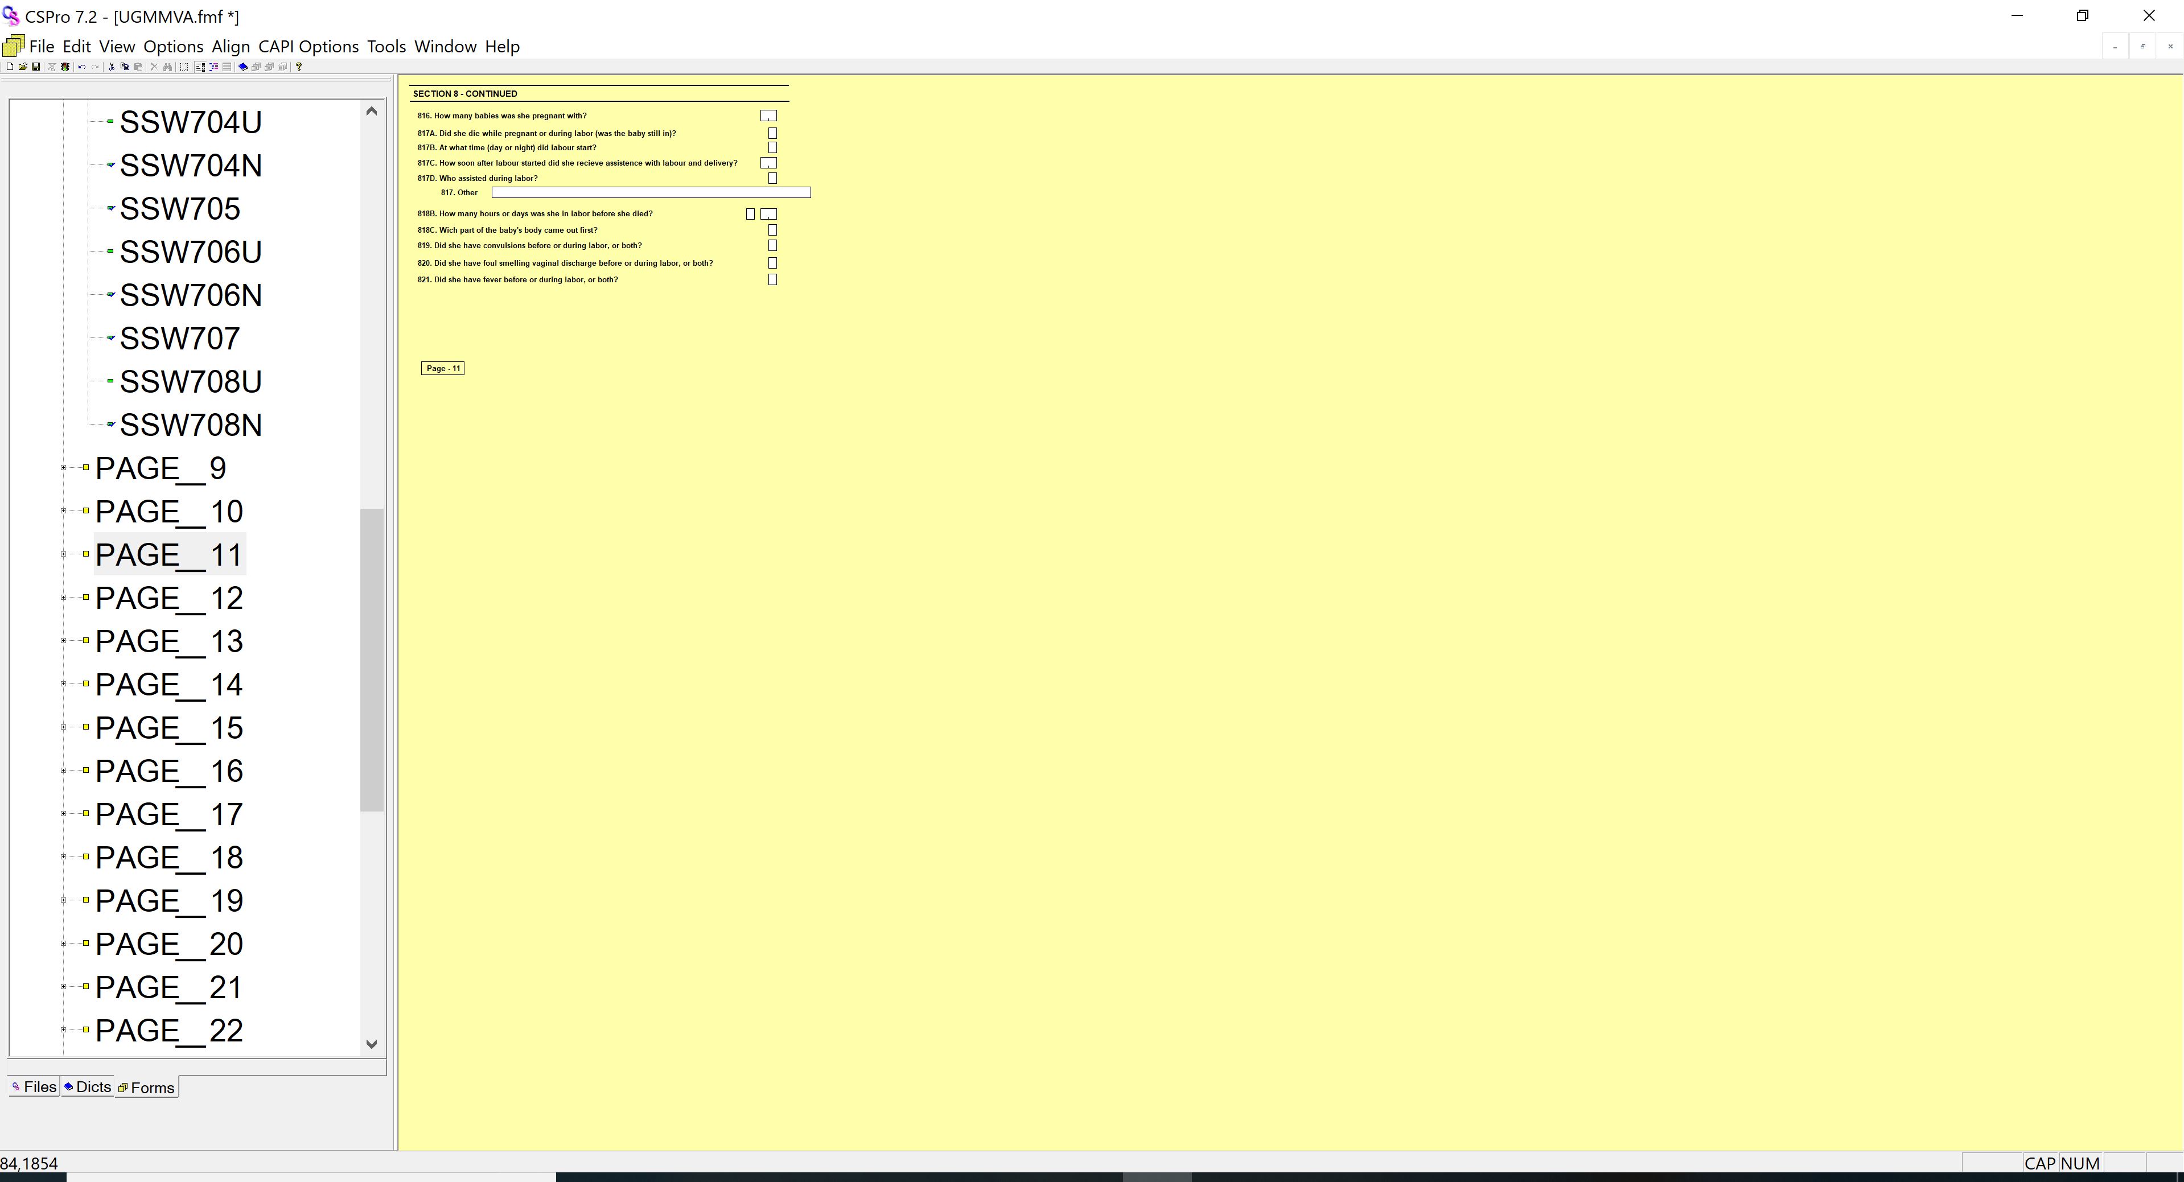This screenshot has width=2184, height=1182.
Task: Open find with the binoculars icon
Action: [167, 67]
